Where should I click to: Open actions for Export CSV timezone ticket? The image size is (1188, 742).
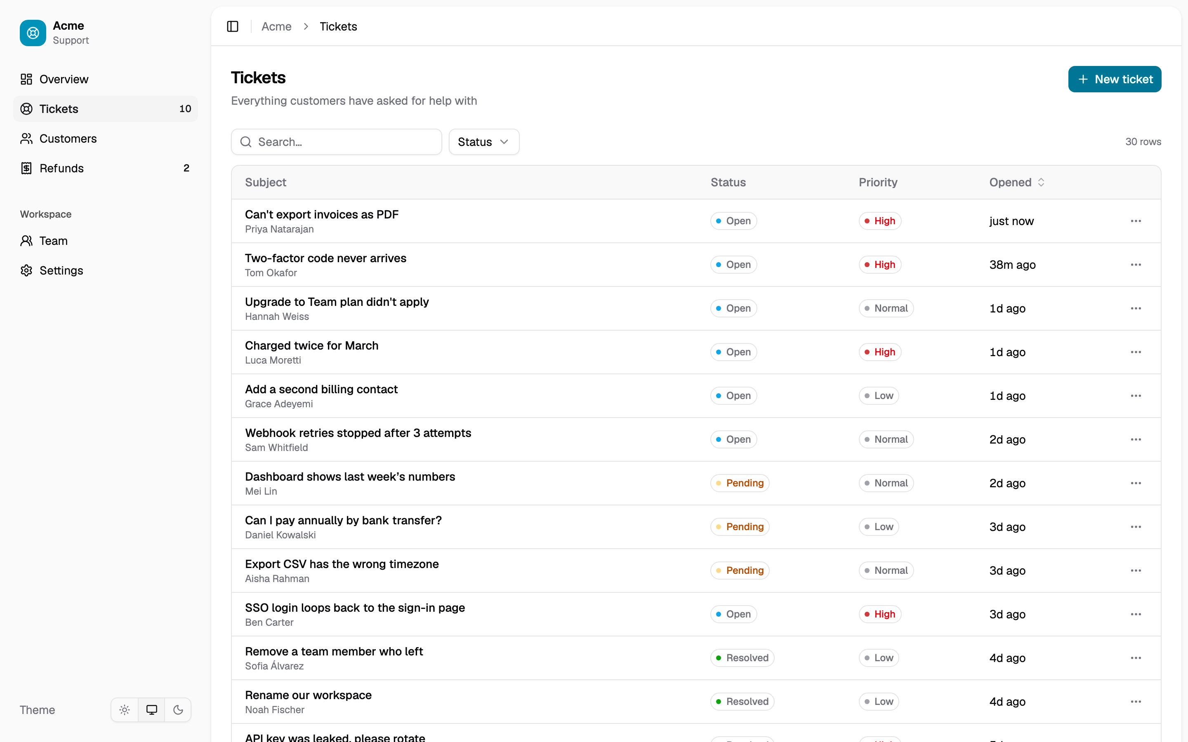(x=1136, y=570)
